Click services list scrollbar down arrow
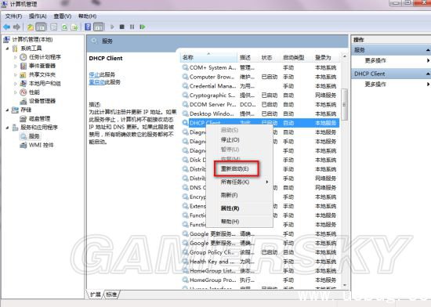The height and width of the screenshot is (307, 431). click(x=345, y=285)
